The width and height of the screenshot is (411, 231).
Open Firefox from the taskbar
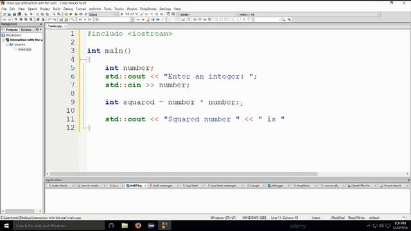click(138, 225)
